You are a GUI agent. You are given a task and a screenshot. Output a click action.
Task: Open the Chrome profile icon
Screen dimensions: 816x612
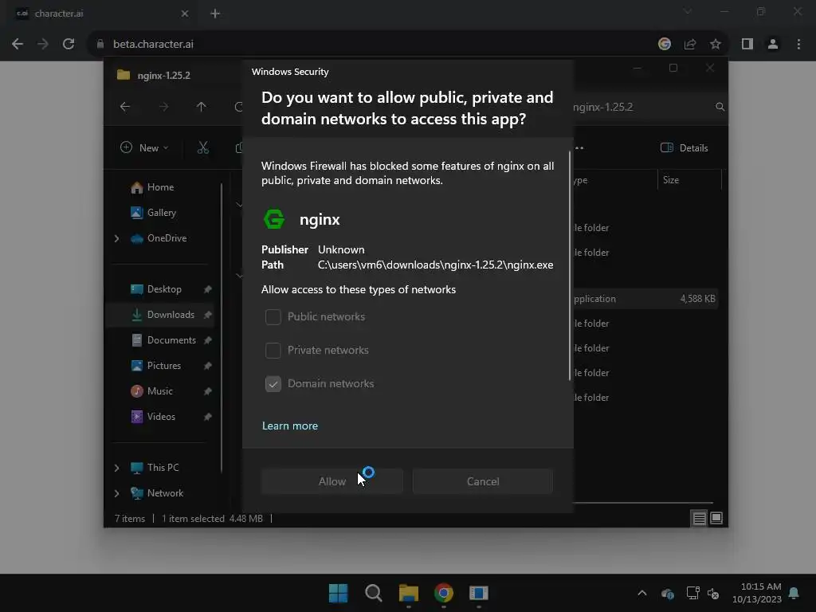point(773,45)
